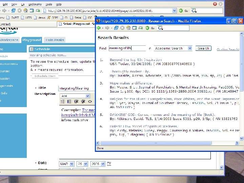
Task: Click search engine icon in Resource Search toolbar
Action: click(160, 28)
